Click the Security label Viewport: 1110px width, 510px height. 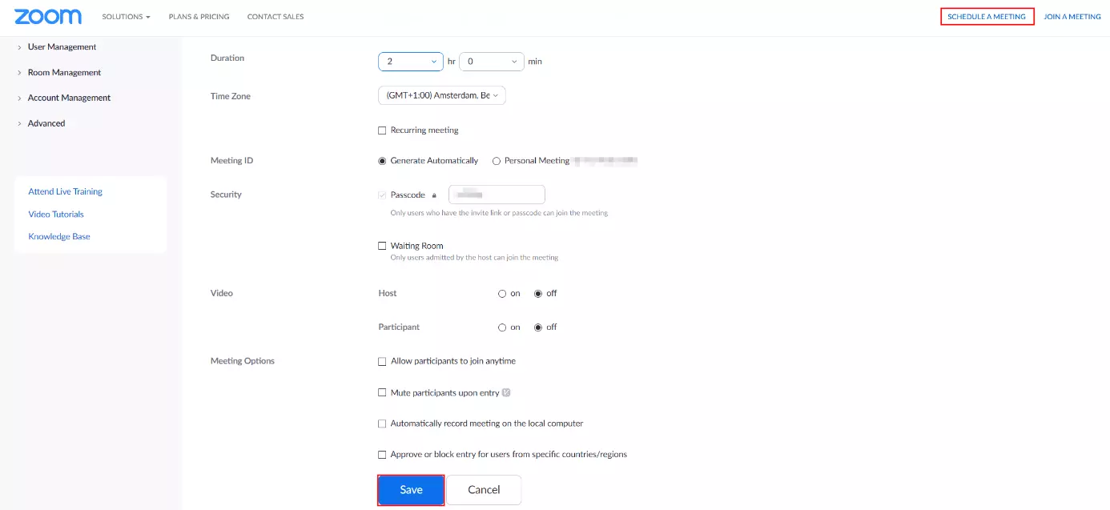point(226,195)
